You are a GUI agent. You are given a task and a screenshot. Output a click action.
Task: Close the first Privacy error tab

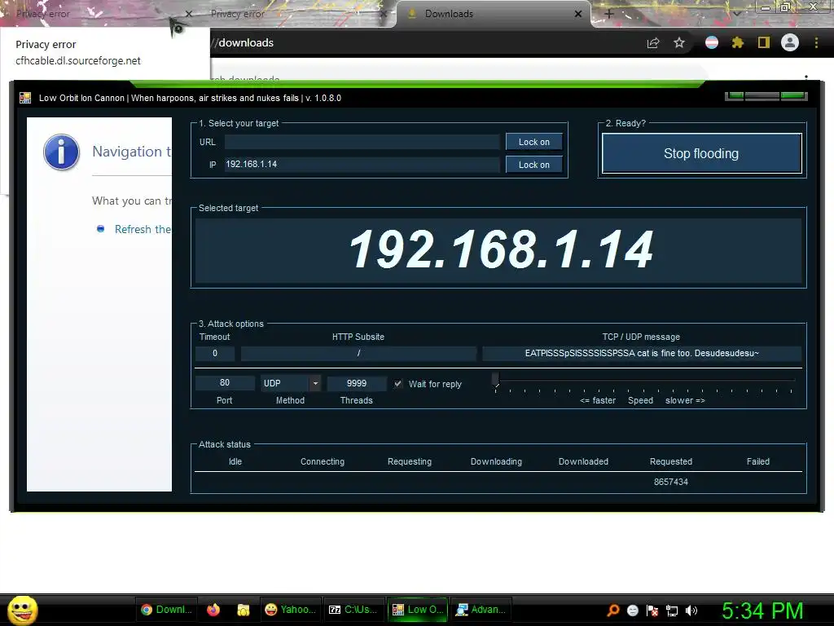pos(188,15)
